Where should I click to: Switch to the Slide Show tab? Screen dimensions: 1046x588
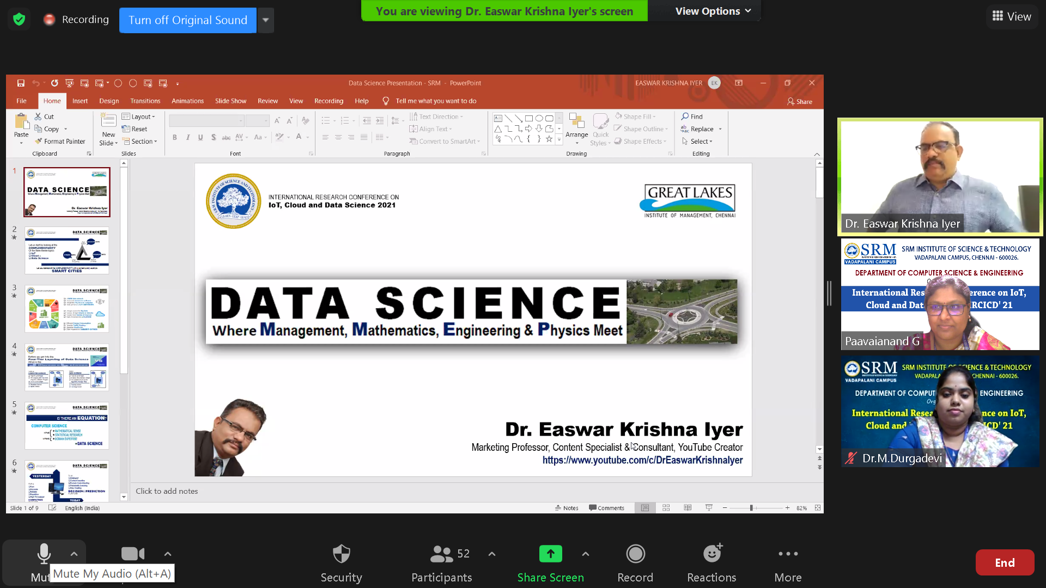230,101
